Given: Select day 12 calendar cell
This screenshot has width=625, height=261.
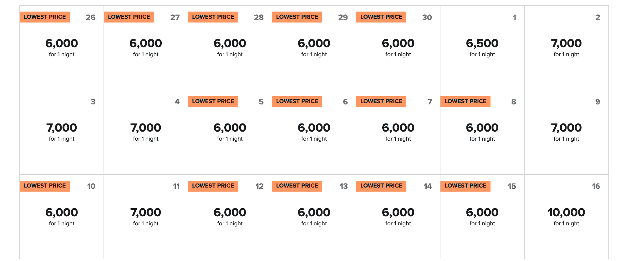Looking at the screenshot, I should pos(230,216).
